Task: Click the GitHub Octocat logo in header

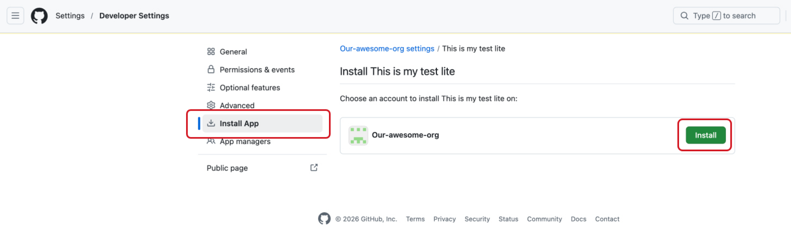Action: pos(39,16)
